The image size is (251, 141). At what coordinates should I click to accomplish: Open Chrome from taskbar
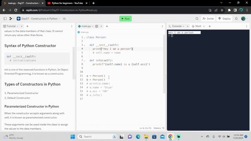tap(170, 137)
